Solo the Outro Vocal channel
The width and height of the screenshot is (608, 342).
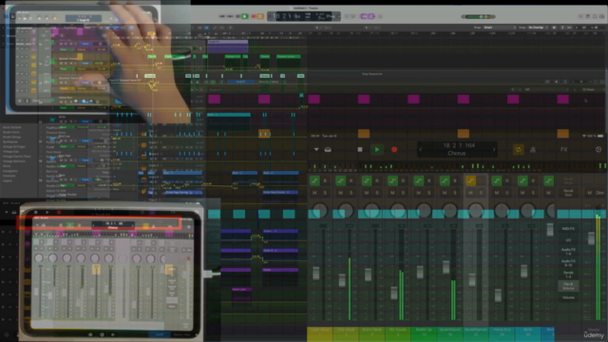click(x=377, y=193)
